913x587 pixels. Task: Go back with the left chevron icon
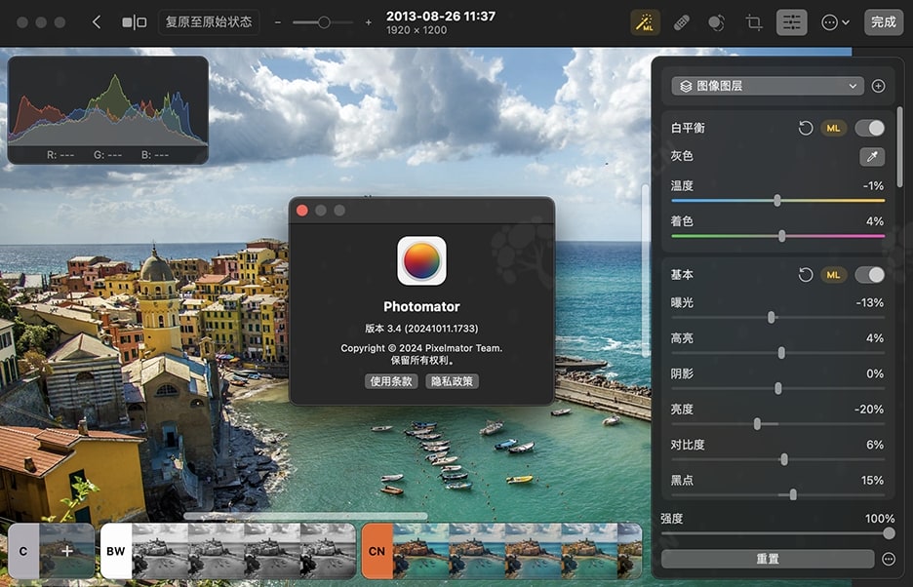[x=97, y=22]
